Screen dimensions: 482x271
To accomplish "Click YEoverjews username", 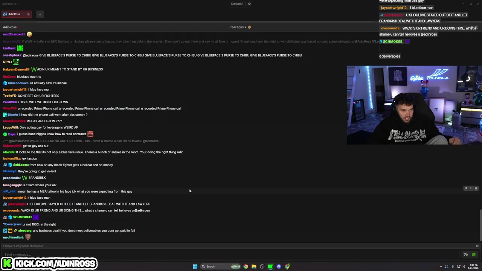I will [12, 224].
